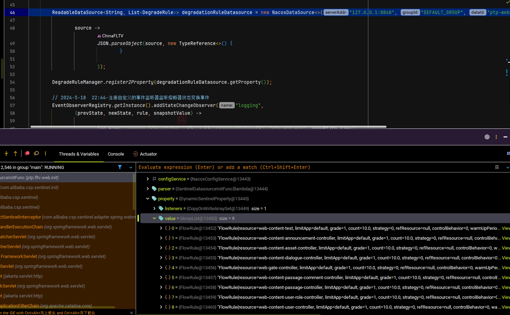Click the object icon of element 4 FlowRule@13456
The image size is (510, 315).
coord(168,268)
